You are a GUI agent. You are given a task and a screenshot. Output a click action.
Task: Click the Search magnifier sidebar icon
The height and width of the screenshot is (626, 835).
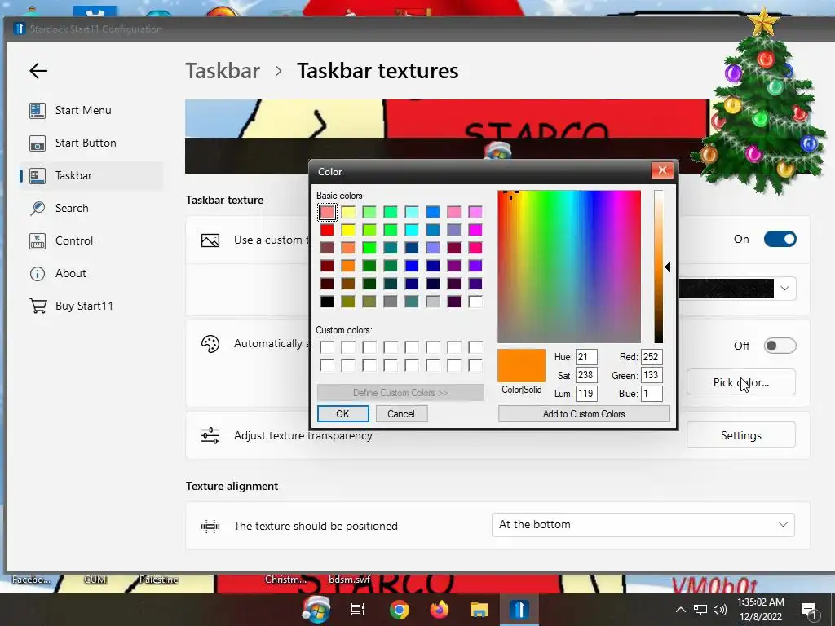[38, 208]
